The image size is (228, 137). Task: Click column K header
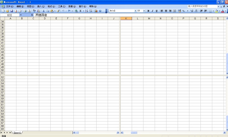click(x=126, y=19)
